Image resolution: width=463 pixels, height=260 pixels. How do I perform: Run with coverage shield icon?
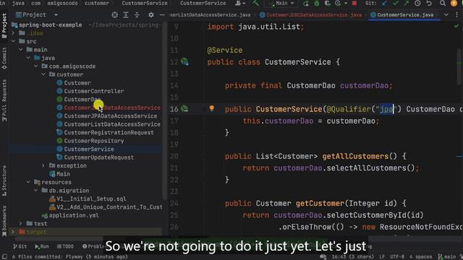(327, 4)
